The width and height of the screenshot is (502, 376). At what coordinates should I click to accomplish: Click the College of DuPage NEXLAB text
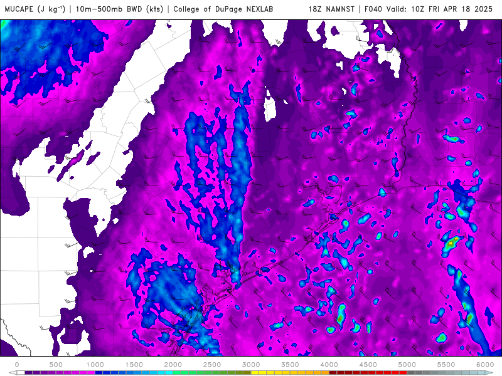point(223,9)
